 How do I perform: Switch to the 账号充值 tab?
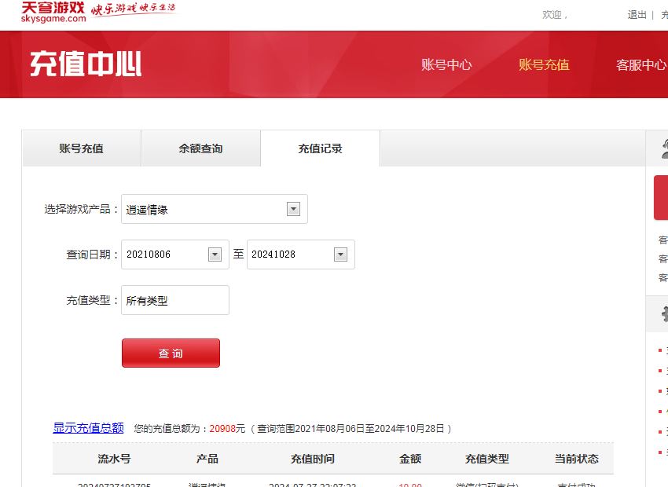tap(81, 148)
